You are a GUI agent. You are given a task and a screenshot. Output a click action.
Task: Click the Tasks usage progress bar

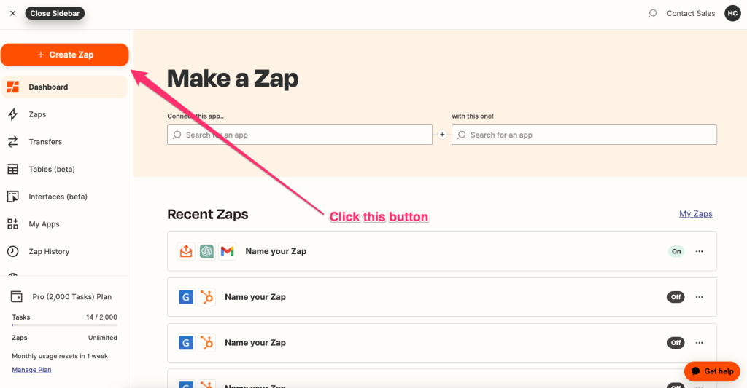[64, 325]
